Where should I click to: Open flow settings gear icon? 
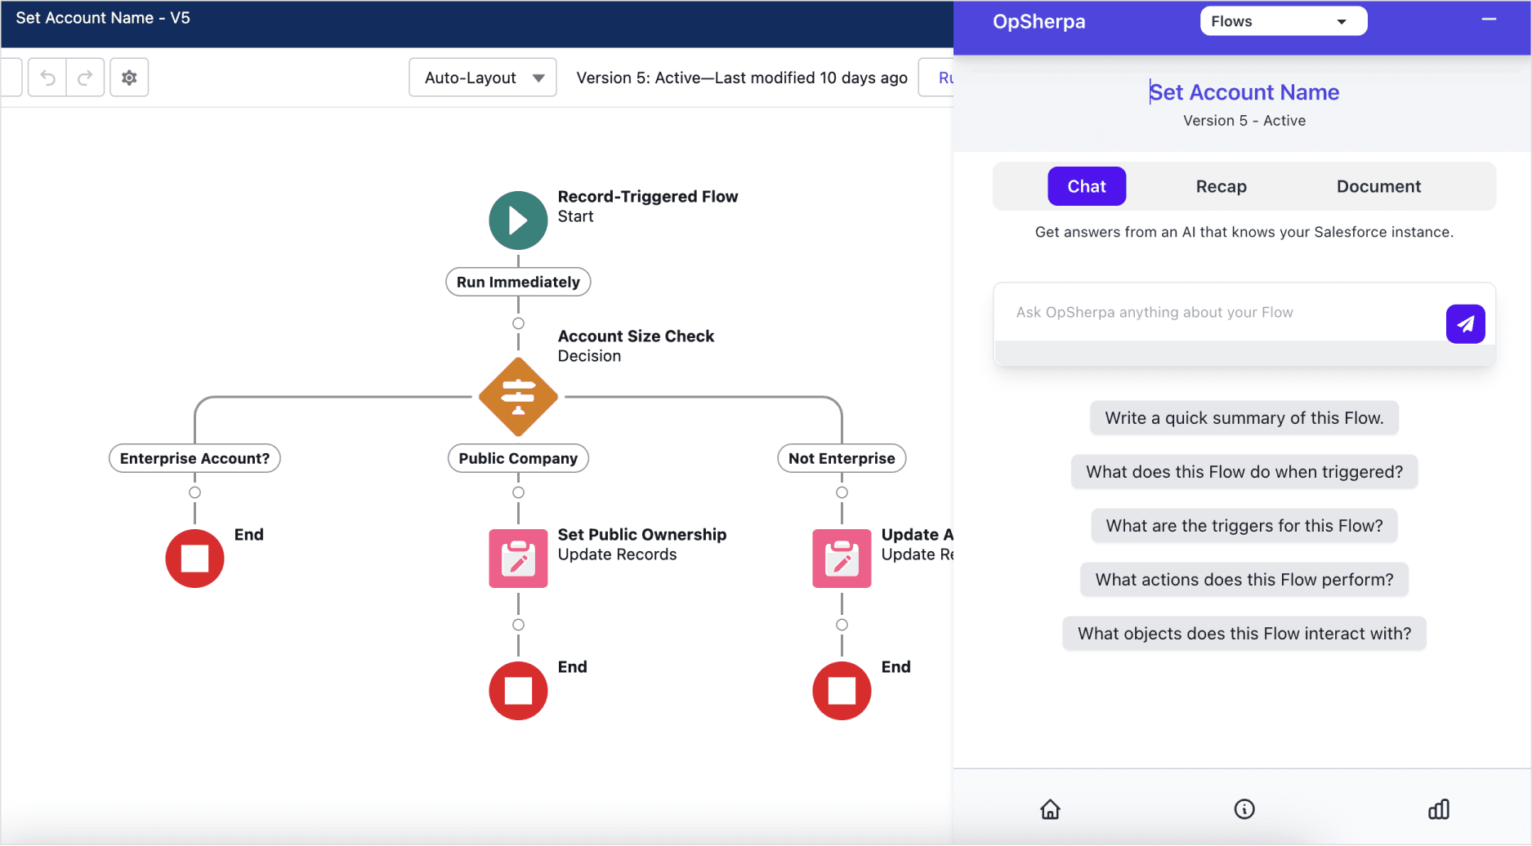pyautogui.click(x=129, y=78)
